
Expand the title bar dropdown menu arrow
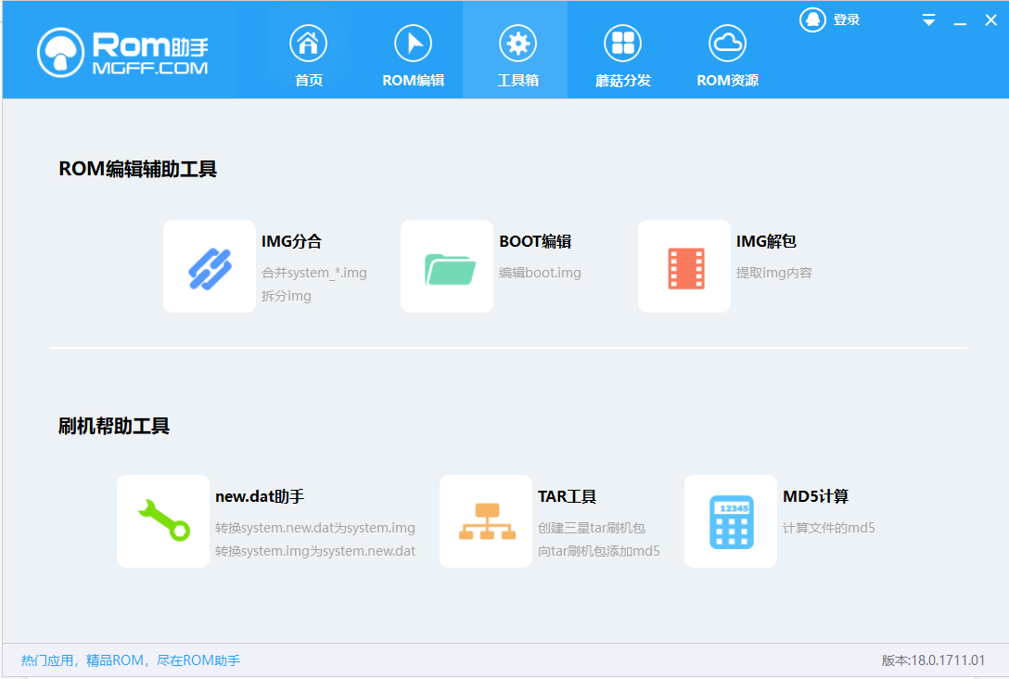(929, 20)
